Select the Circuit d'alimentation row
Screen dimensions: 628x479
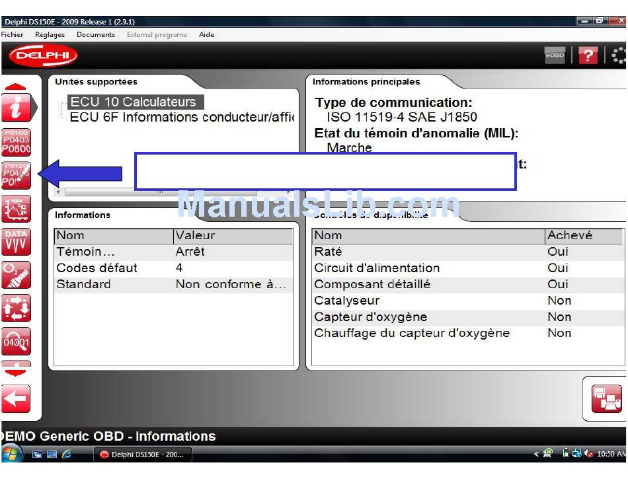468,268
